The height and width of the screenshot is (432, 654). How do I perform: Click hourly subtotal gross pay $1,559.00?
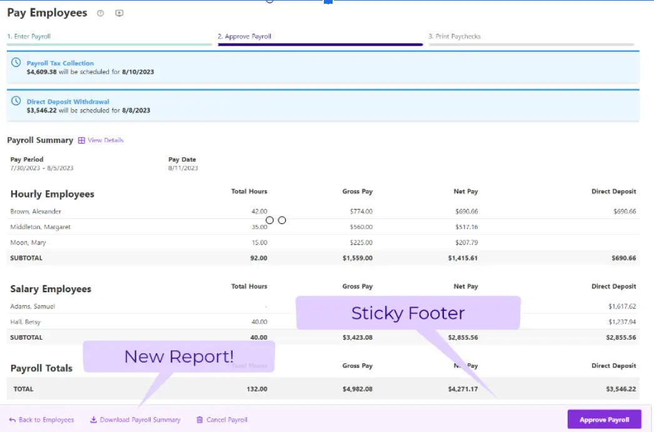358,258
